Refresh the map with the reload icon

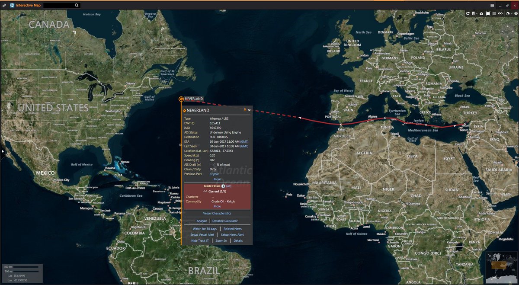(x=468, y=13)
